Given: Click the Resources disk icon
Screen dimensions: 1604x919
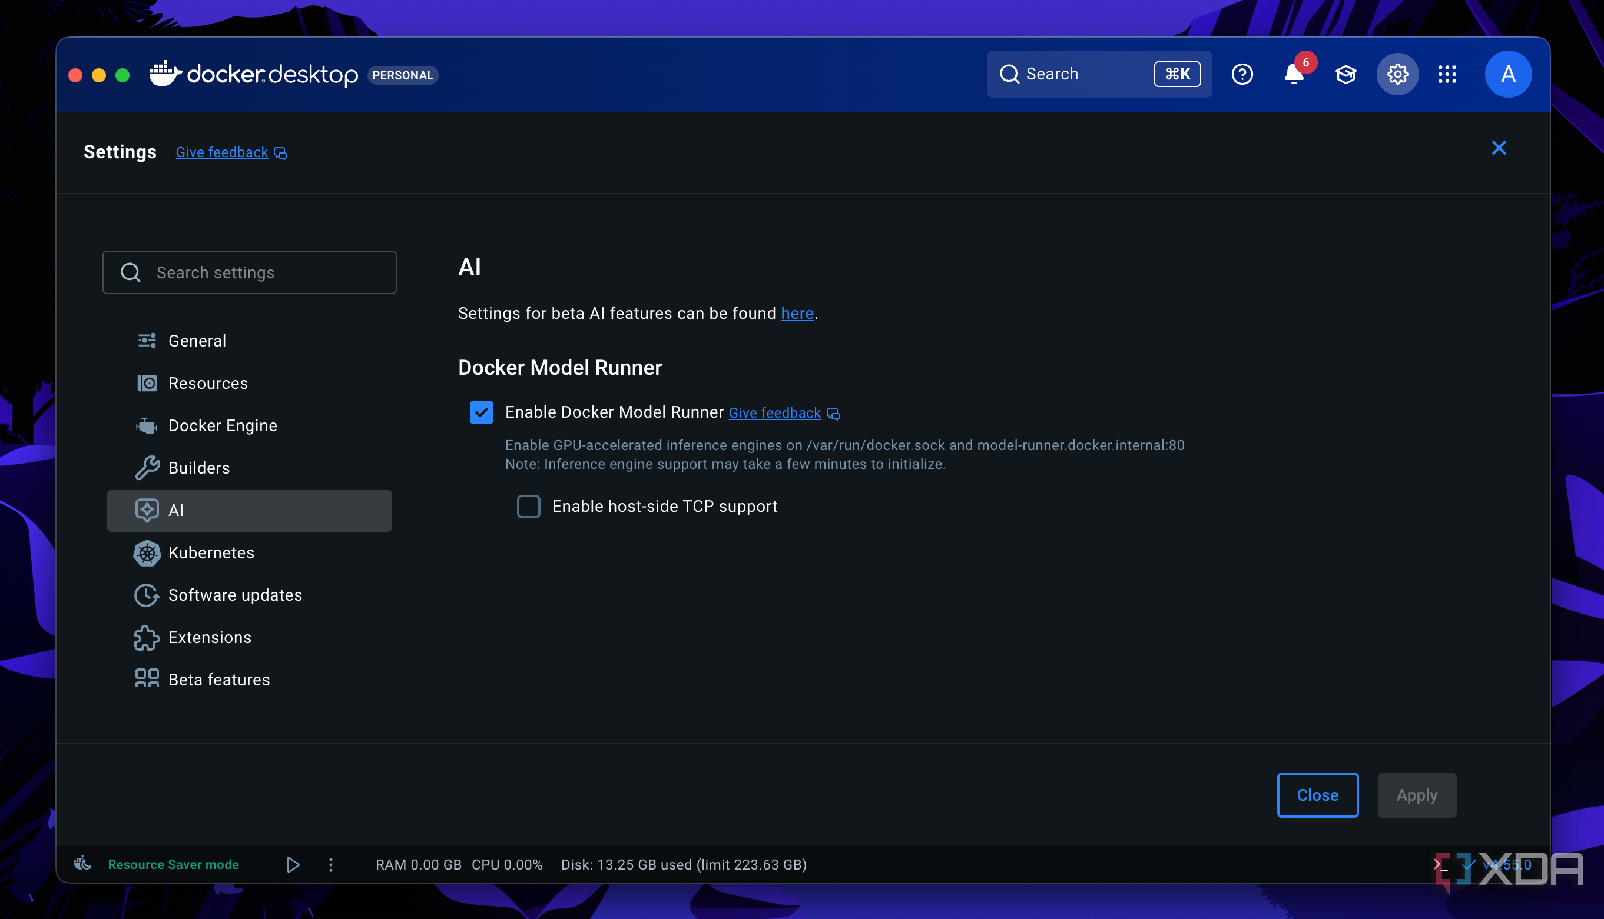Looking at the screenshot, I should (x=147, y=383).
